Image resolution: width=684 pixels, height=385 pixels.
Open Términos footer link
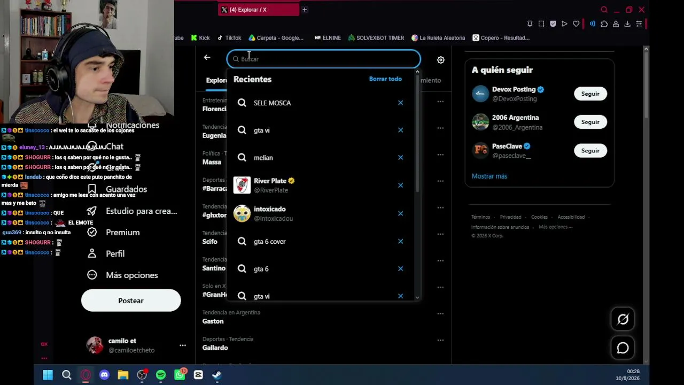tap(480, 217)
